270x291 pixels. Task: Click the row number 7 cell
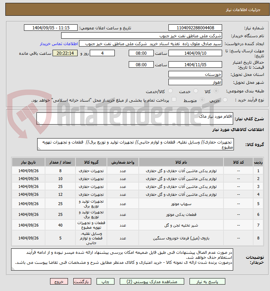258,225
